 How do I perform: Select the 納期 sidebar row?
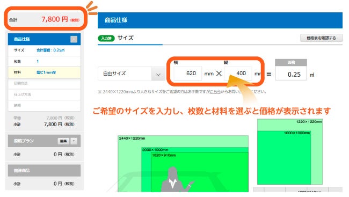coord(44,106)
